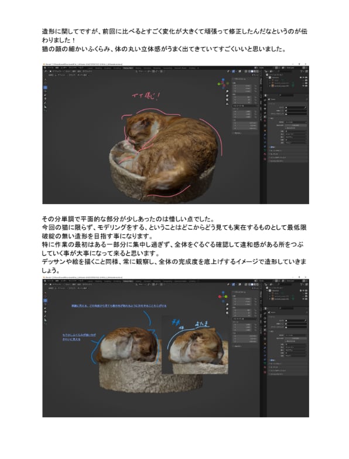Open the オプション dropdown in upper Blender viewport
This screenshot has width=349, height=459.
click(x=255, y=75)
